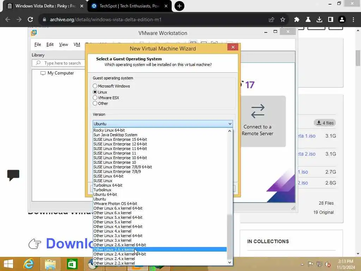Click the 4 files download badge
Viewport: 361px width, 271px height.
pyautogui.click(x=325, y=123)
